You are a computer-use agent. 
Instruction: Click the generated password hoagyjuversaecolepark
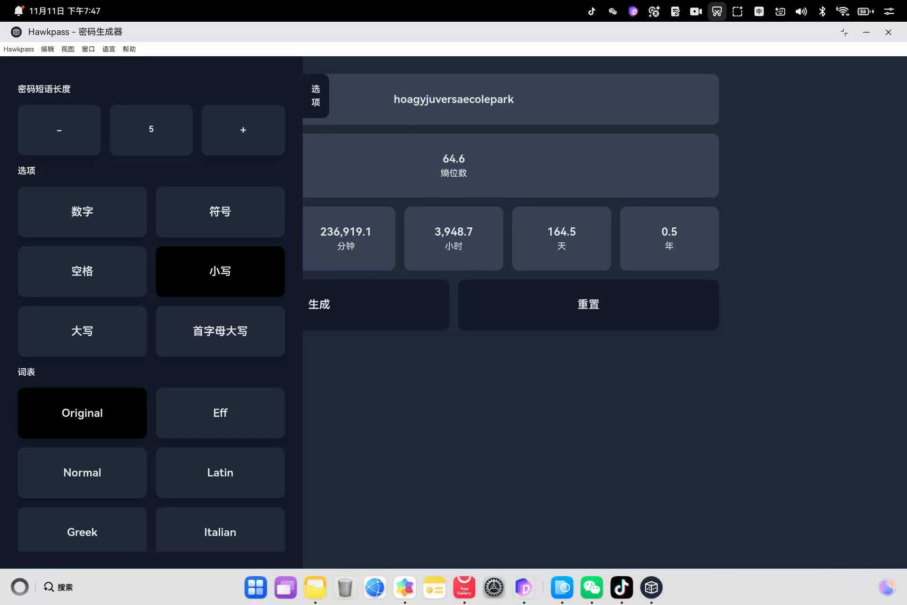453,99
